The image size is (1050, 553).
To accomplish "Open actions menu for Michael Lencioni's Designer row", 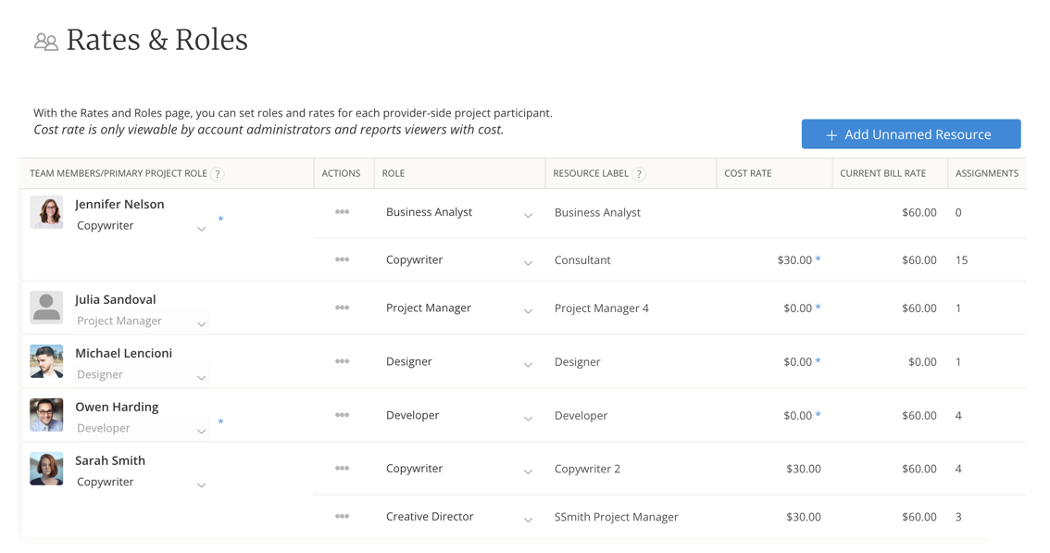I will (x=343, y=361).
